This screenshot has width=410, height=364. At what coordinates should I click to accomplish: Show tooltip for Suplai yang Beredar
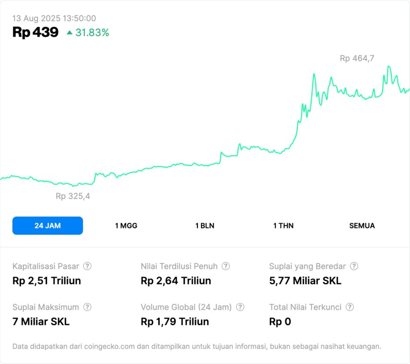click(354, 266)
